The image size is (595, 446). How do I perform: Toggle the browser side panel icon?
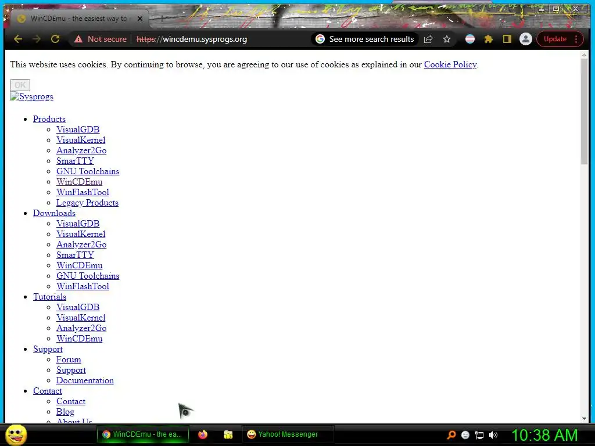click(x=507, y=39)
